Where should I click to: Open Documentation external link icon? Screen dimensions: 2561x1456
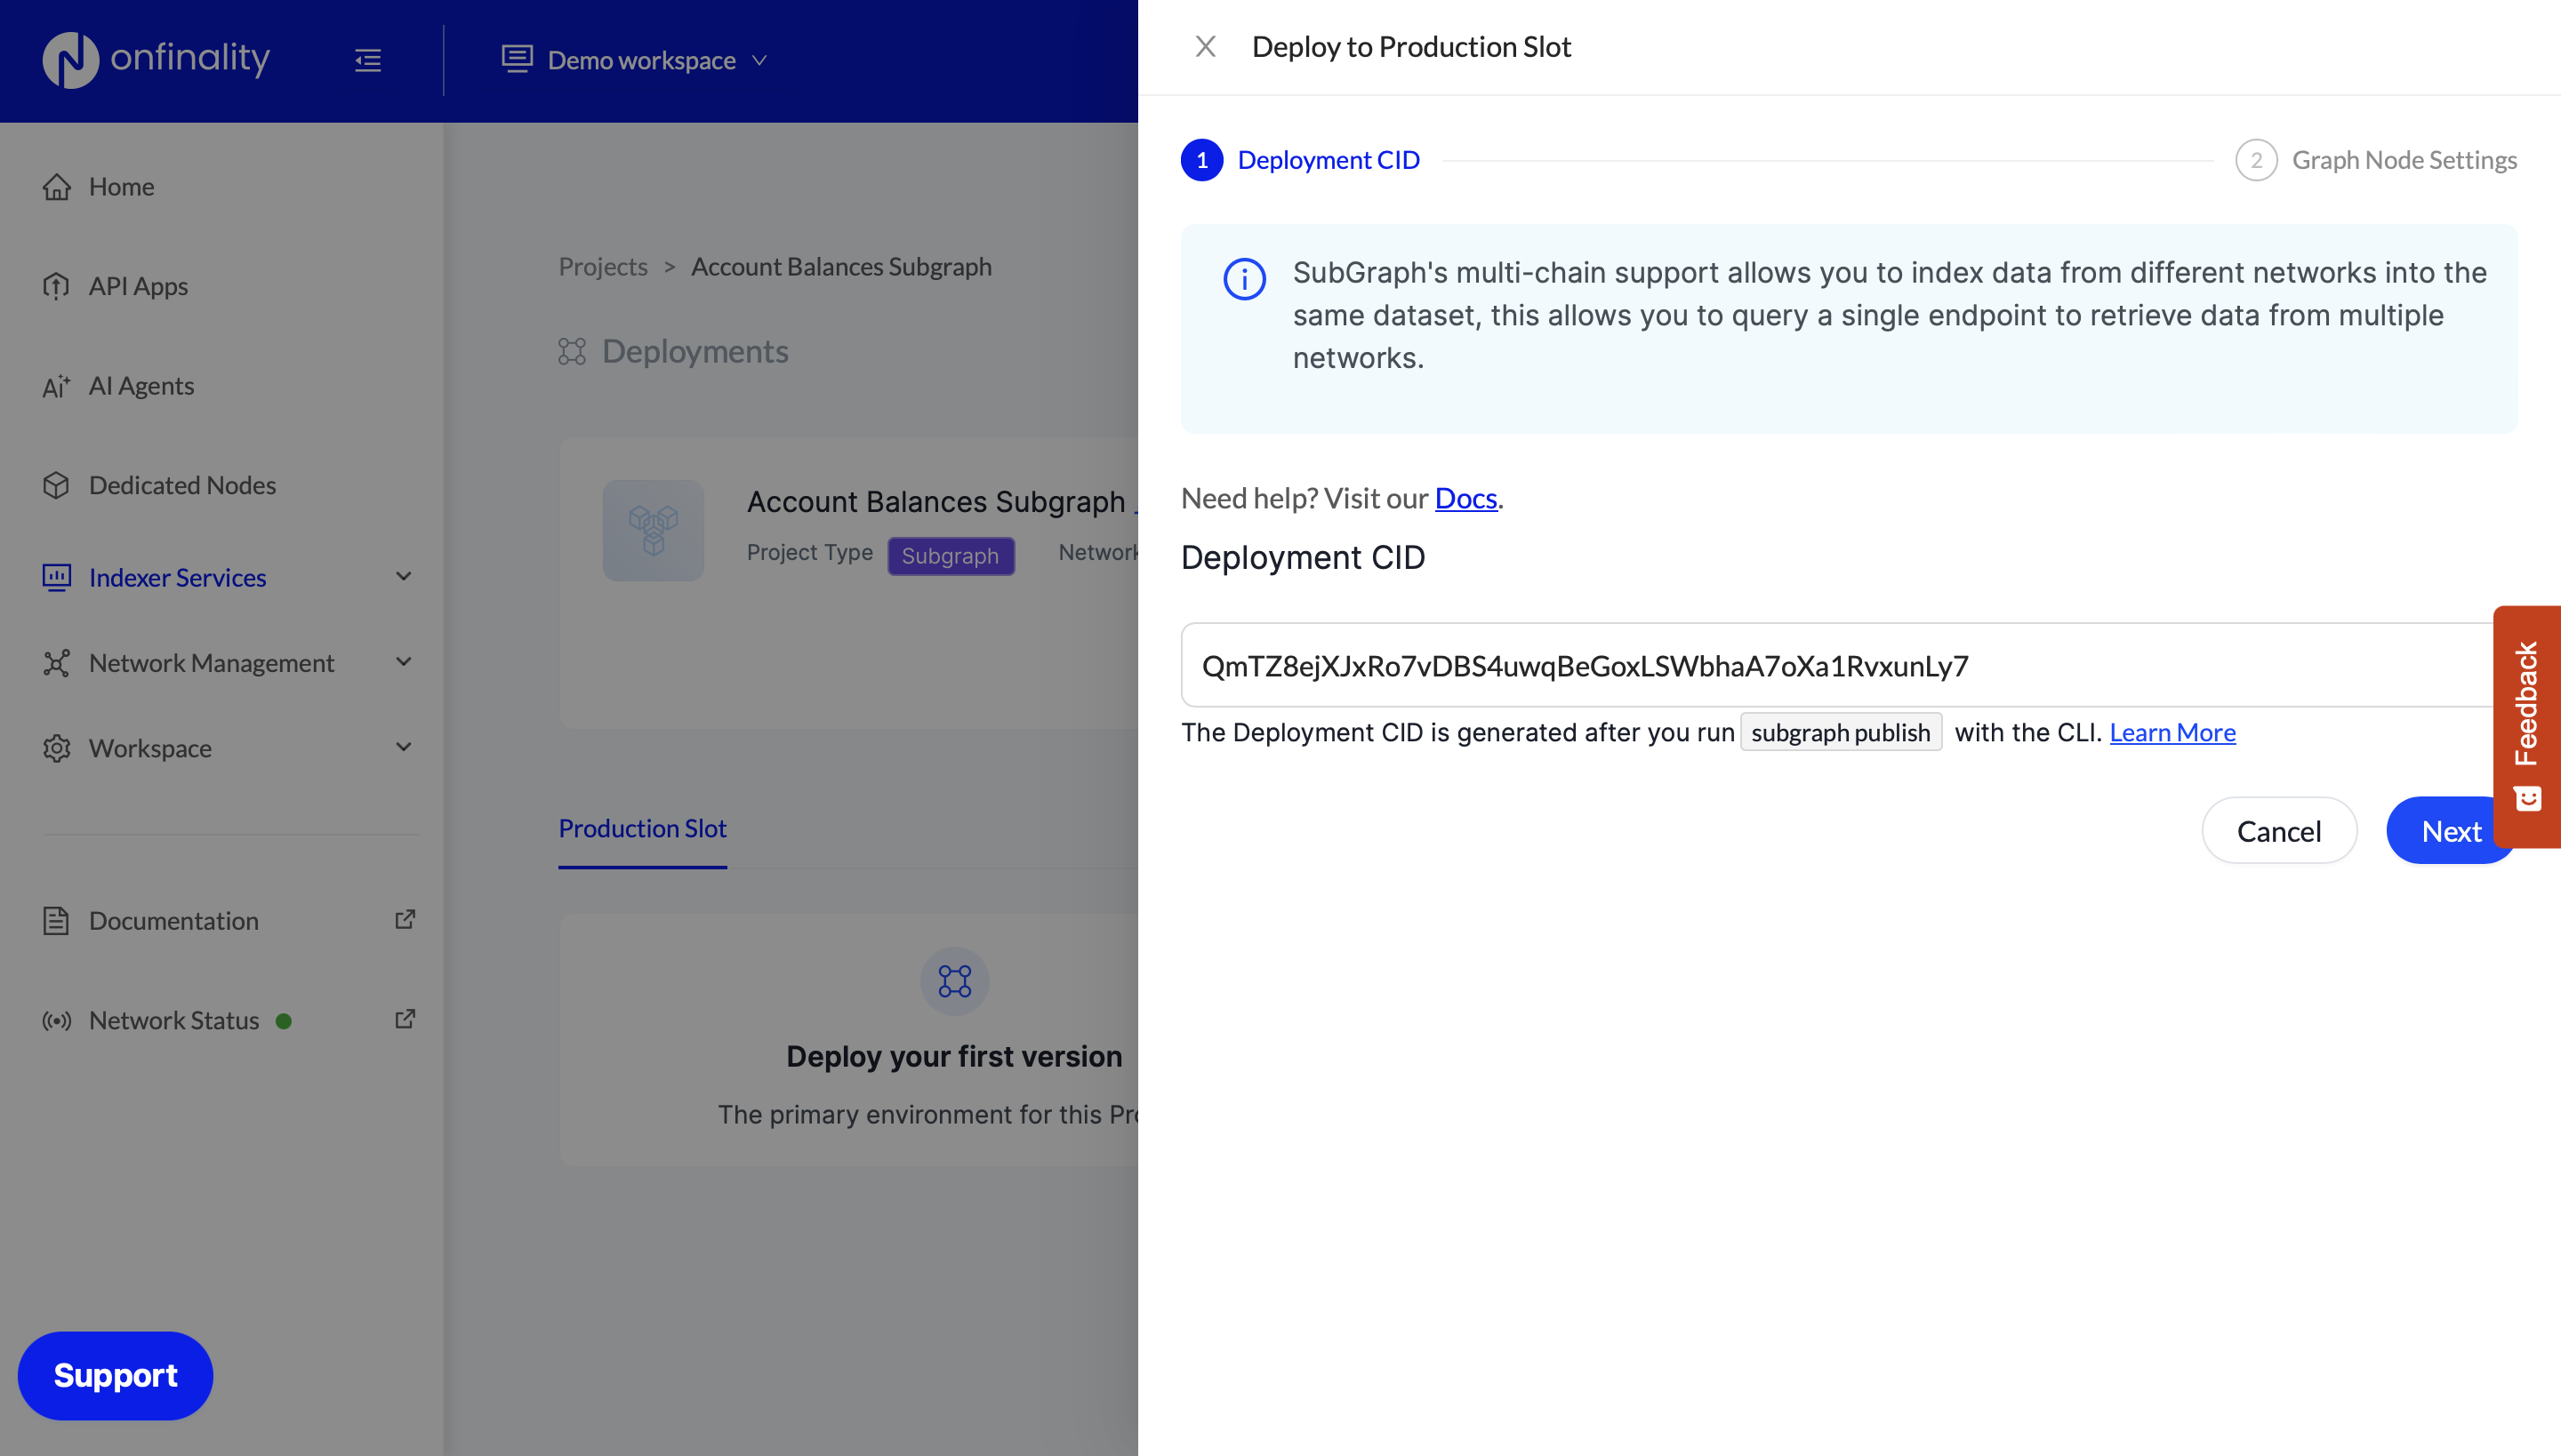coord(405,919)
